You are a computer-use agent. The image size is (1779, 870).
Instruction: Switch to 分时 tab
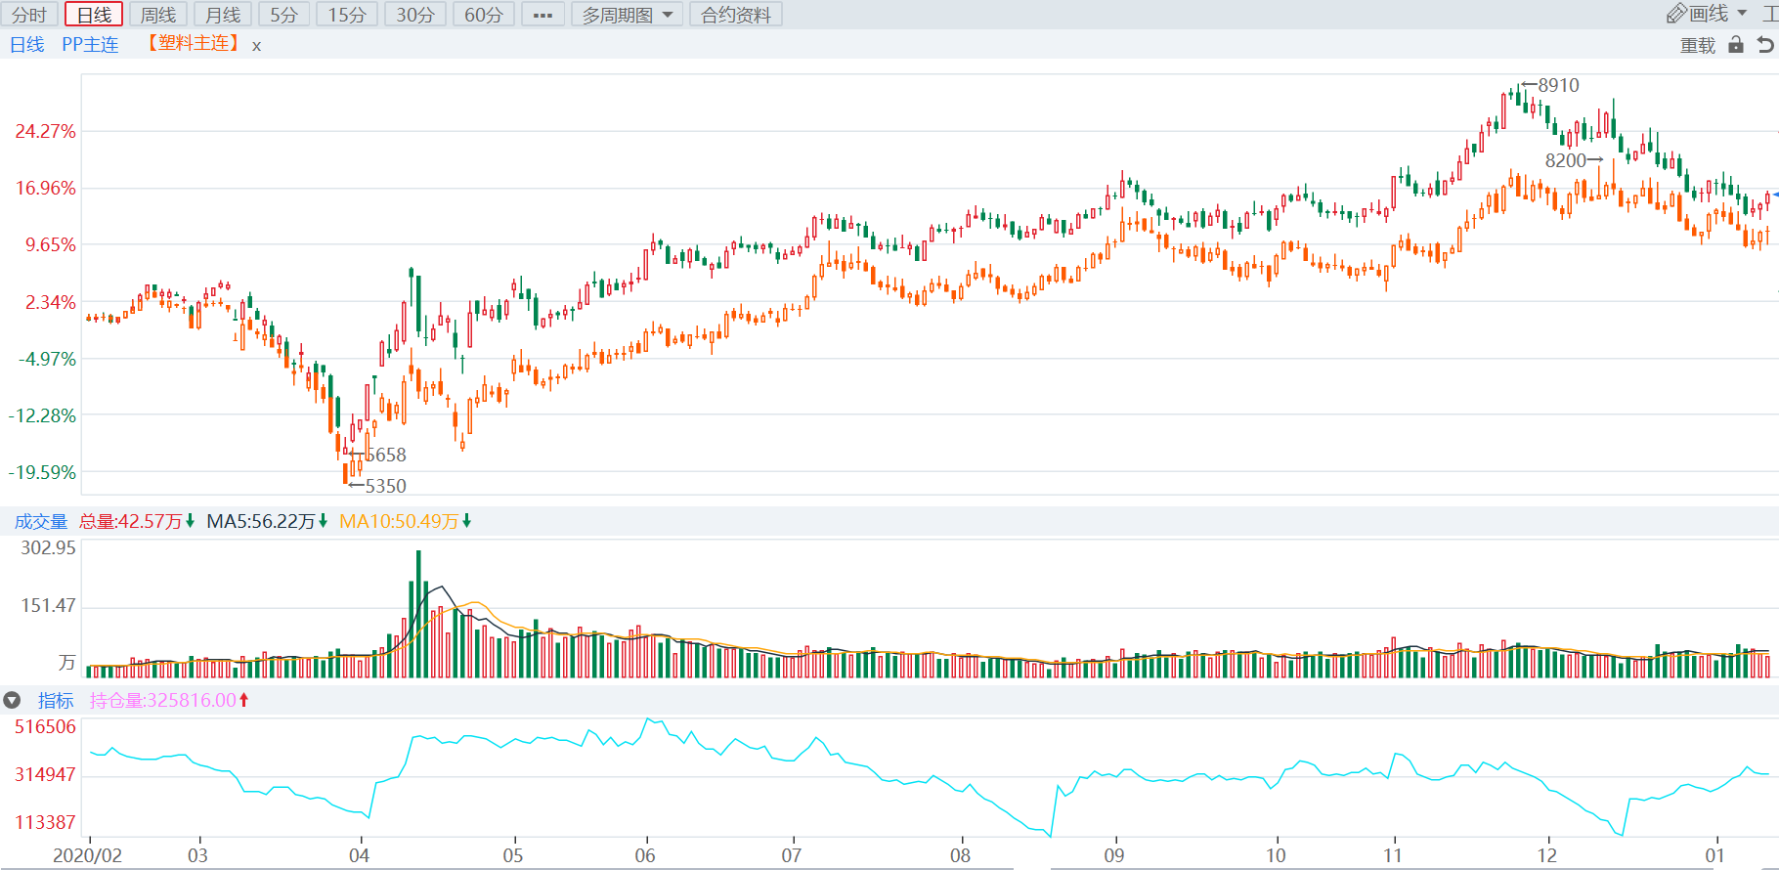pyautogui.click(x=29, y=15)
